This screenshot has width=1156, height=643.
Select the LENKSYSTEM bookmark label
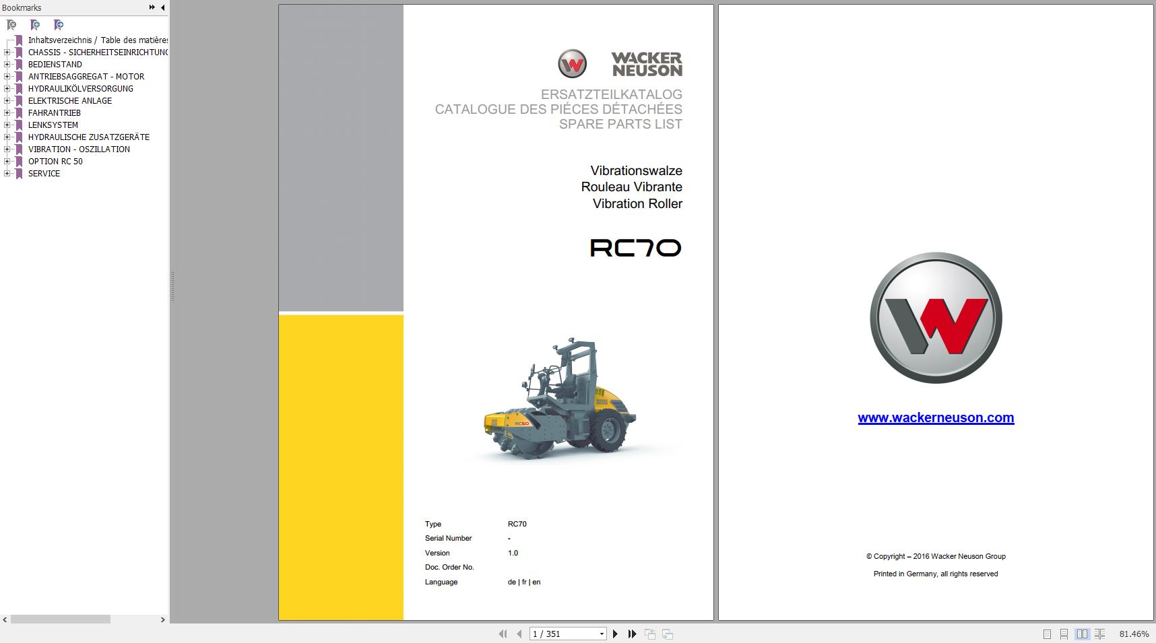pos(53,125)
